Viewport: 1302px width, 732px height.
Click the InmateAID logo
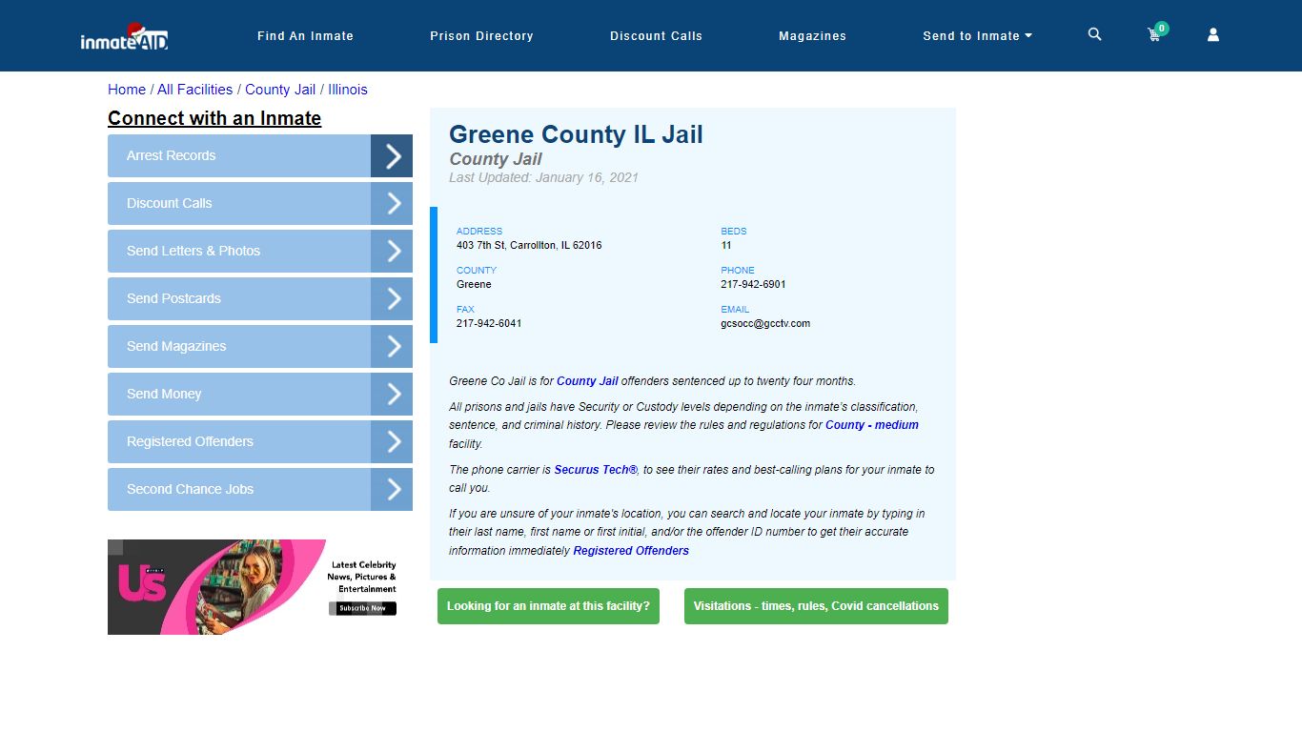click(x=125, y=36)
